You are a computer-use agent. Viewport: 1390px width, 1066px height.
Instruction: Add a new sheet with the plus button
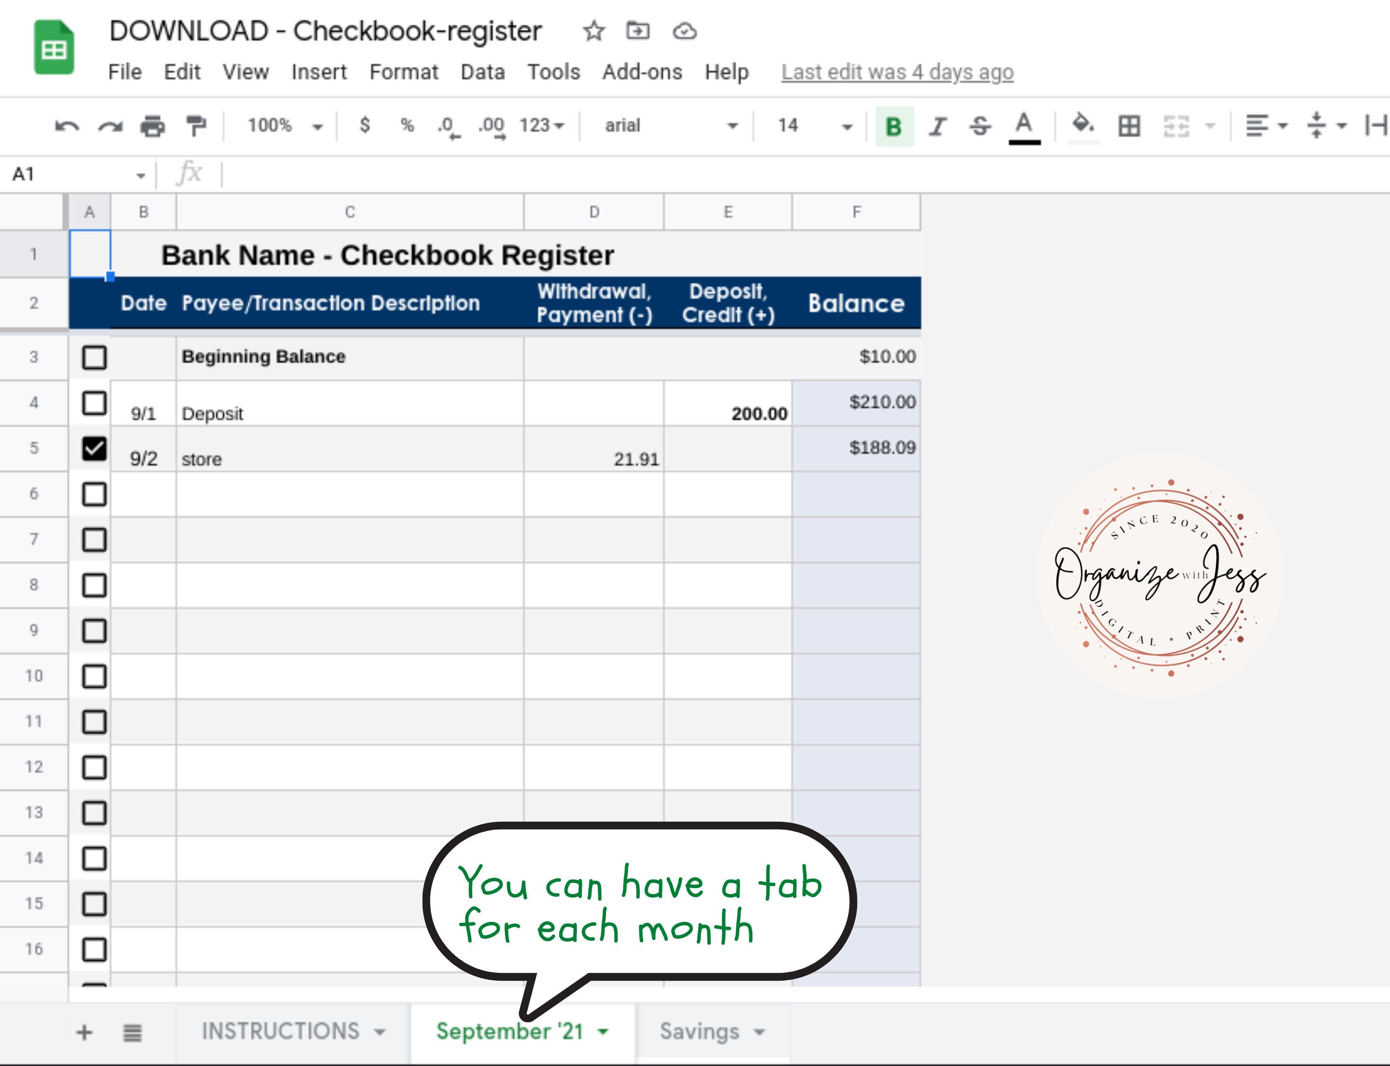click(x=84, y=1032)
